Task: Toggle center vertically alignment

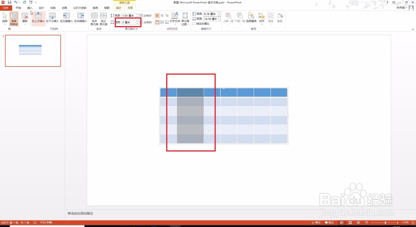Action: pos(162,22)
